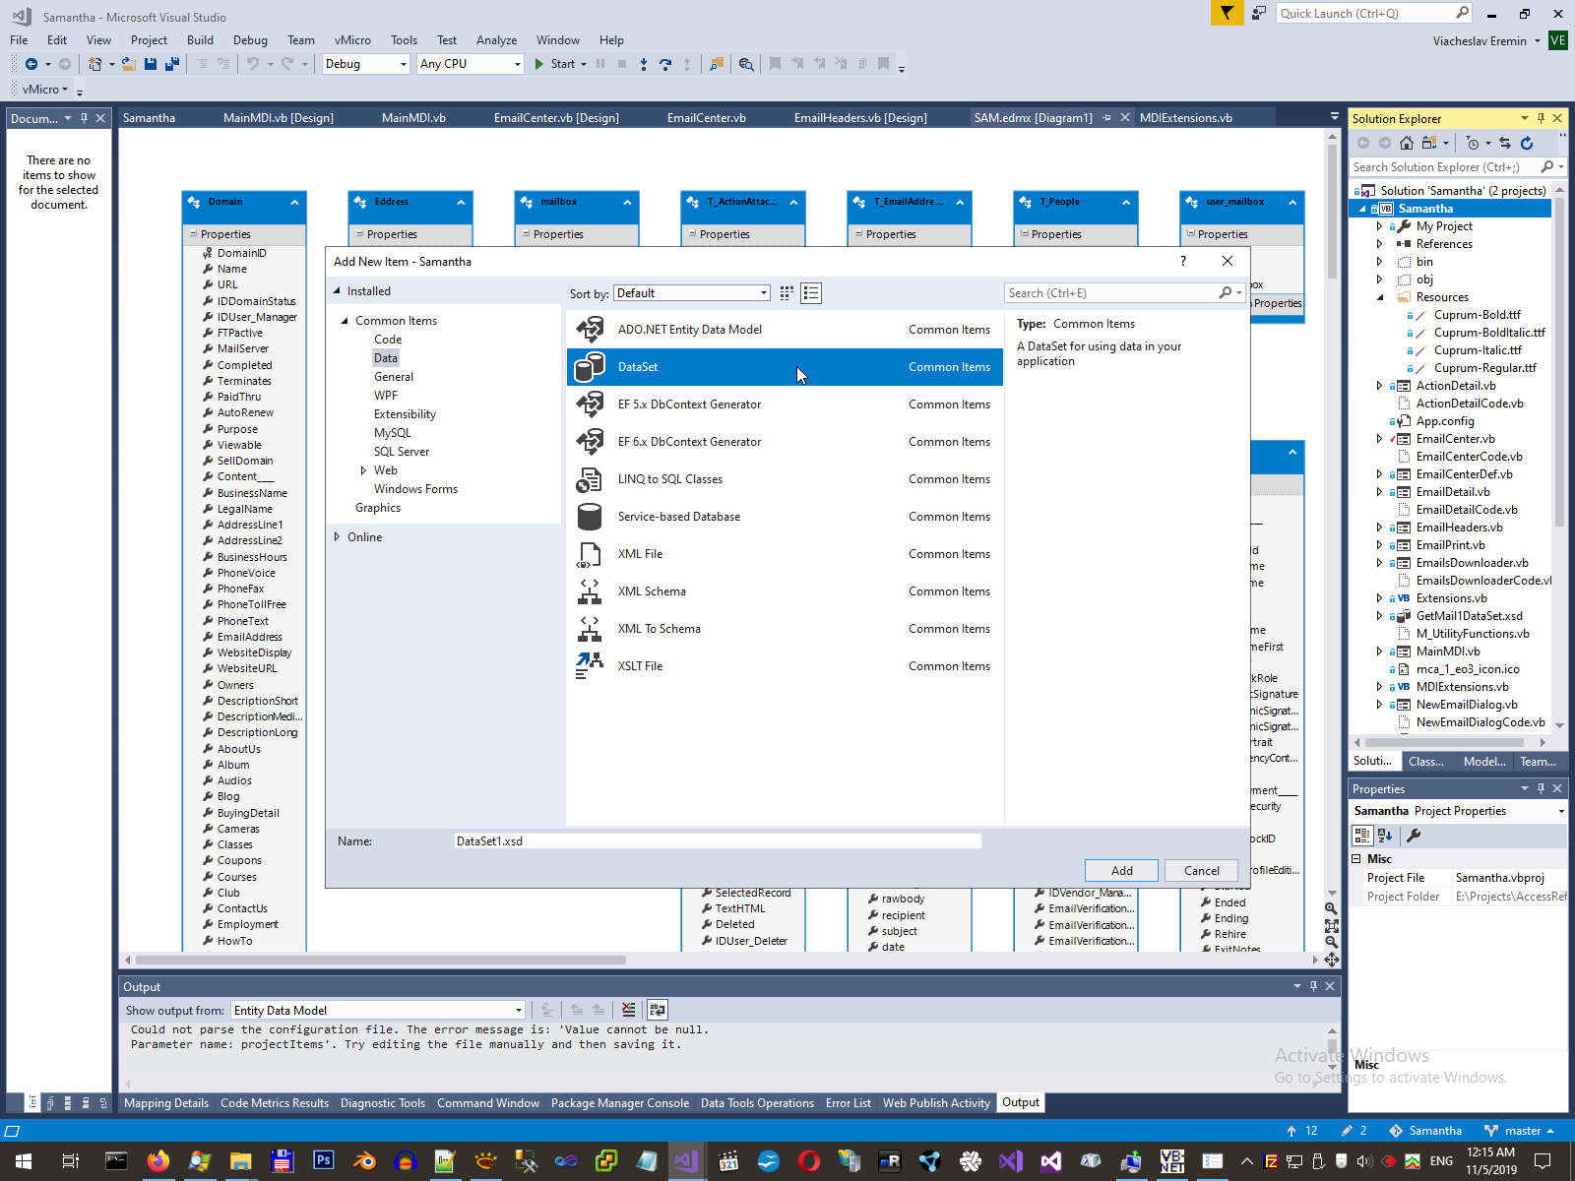Open the vMicro menu
This screenshot has width=1575, height=1181.
(352, 40)
